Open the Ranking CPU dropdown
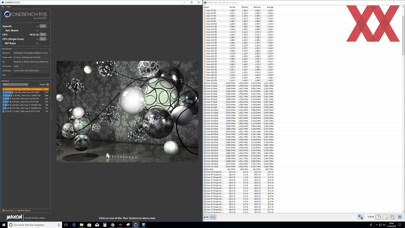Screen dimensions: 405x228 (x=15, y=85)
